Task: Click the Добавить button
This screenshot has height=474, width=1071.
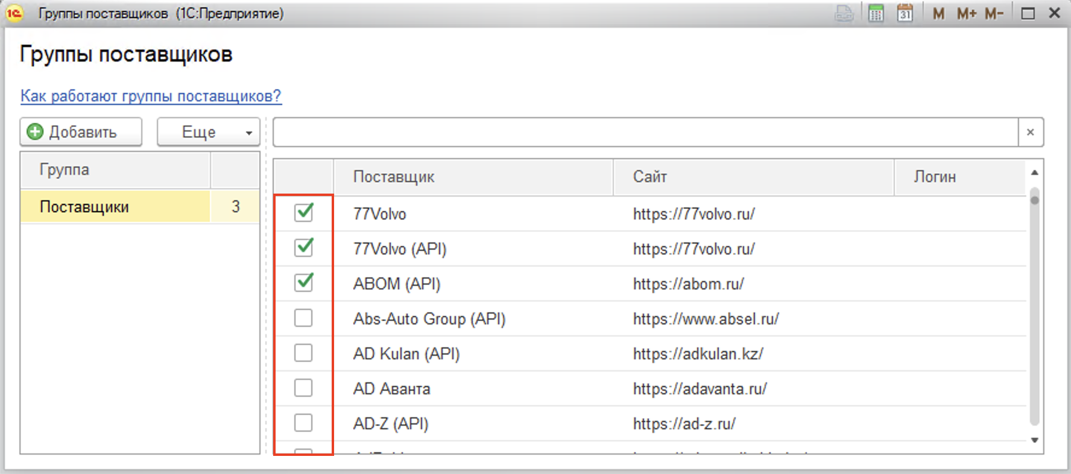Action: tap(81, 132)
